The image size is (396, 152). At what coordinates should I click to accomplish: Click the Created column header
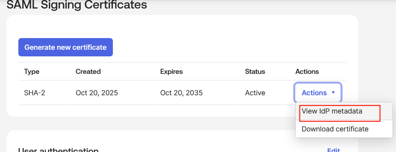pos(88,72)
